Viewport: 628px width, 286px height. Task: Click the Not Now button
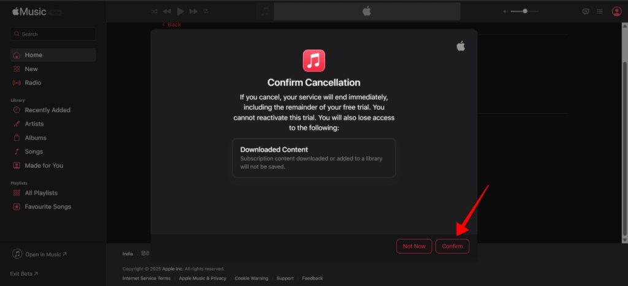point(414,246)
